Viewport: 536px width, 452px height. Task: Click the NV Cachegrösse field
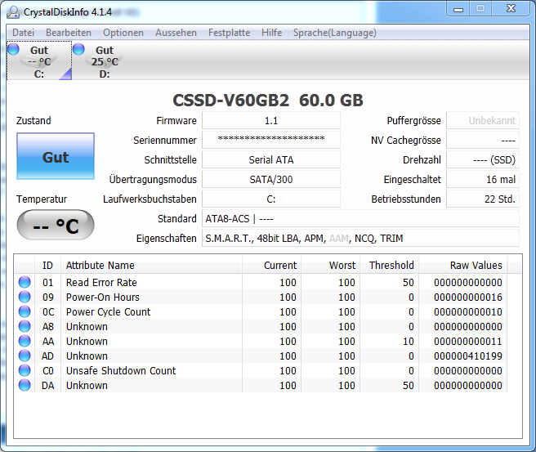[483, 141]
